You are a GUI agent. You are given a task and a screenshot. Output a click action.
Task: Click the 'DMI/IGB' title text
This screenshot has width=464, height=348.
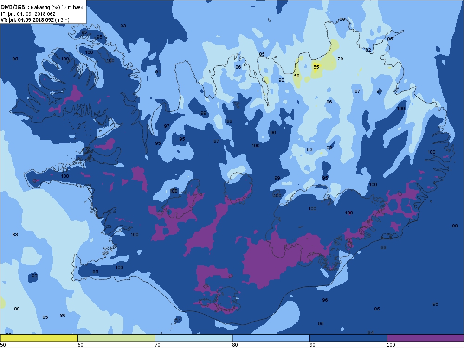(x=13, y=7)
